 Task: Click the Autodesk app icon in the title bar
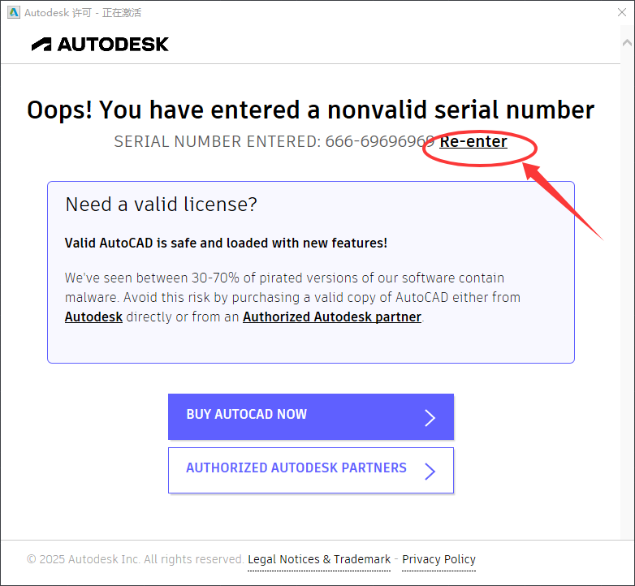[14, 13]
